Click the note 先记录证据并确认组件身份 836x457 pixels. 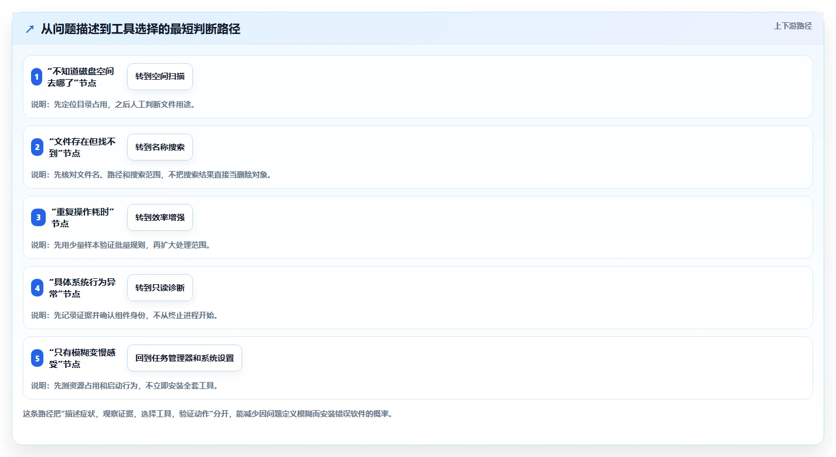(x=124, y=315)
